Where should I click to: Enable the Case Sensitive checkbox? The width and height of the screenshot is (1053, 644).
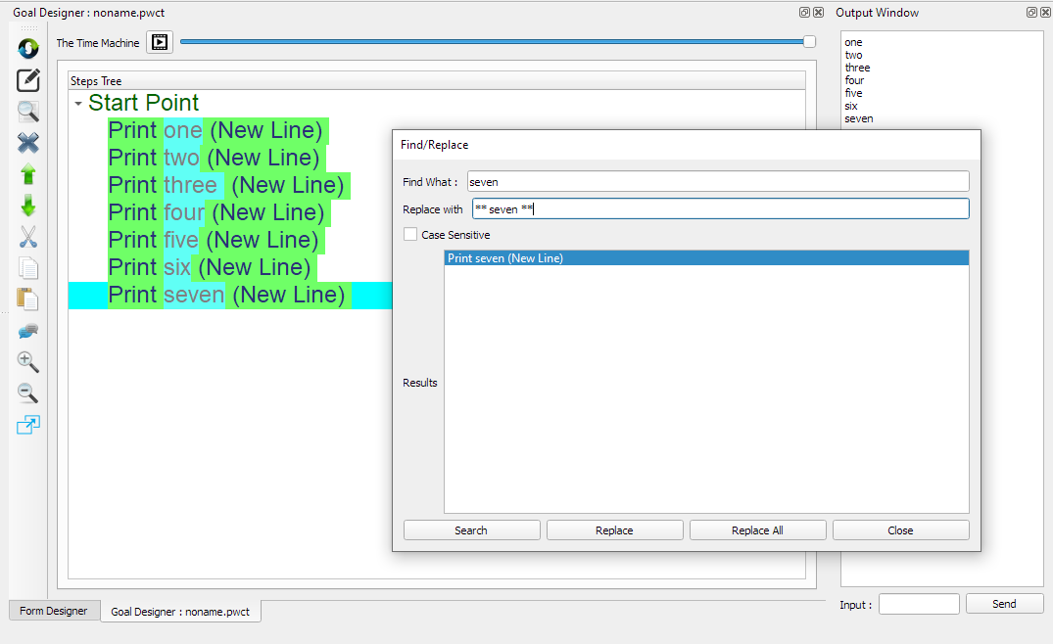(x=410, y=235)
